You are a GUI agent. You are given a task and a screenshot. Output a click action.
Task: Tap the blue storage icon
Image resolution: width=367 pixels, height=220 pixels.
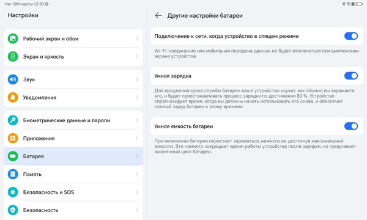tap(13, 174)
